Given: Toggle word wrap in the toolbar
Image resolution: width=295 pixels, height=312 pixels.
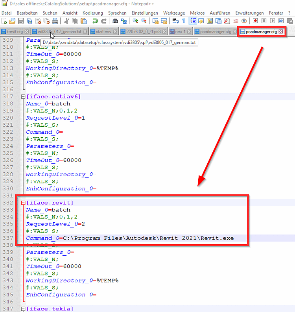Looking at the screenshot, I should point(175,21).
